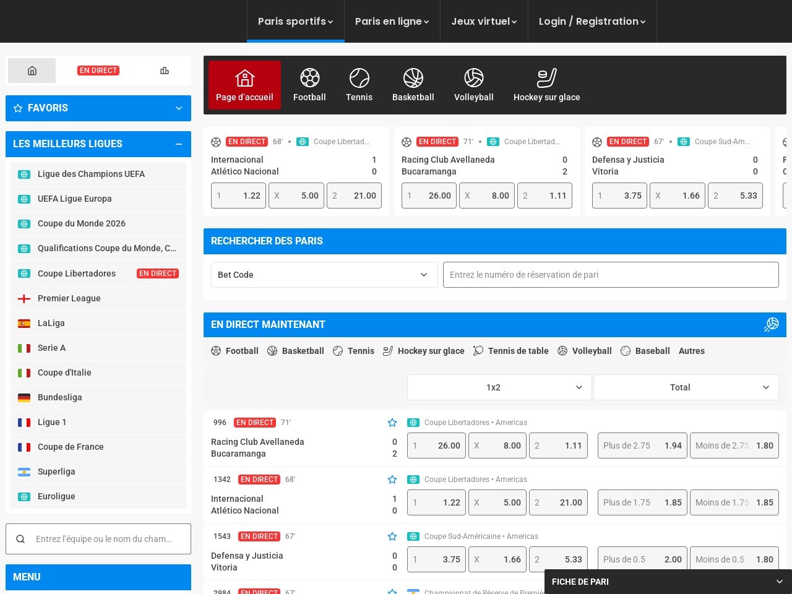
Task: Click Argentina flag next to Superliga
Action: (x=24, y=471)
